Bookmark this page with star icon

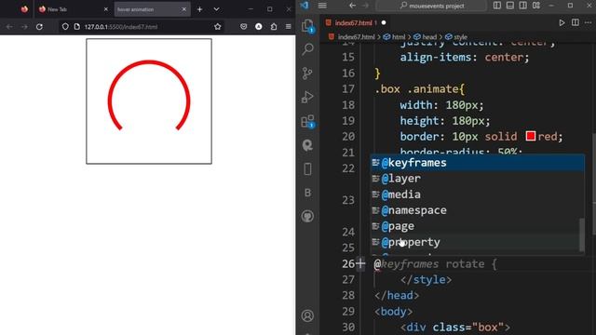tap(217, 27)
